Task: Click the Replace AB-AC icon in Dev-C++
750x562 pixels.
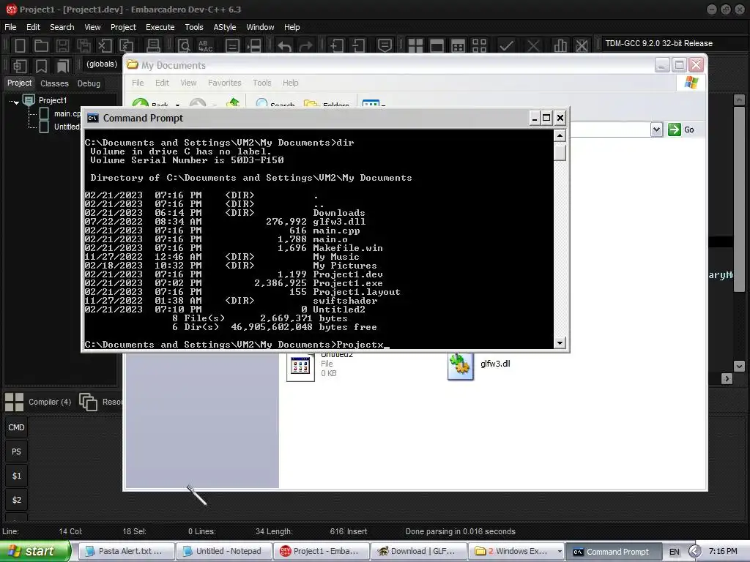Action: click(x=205, y=46)
